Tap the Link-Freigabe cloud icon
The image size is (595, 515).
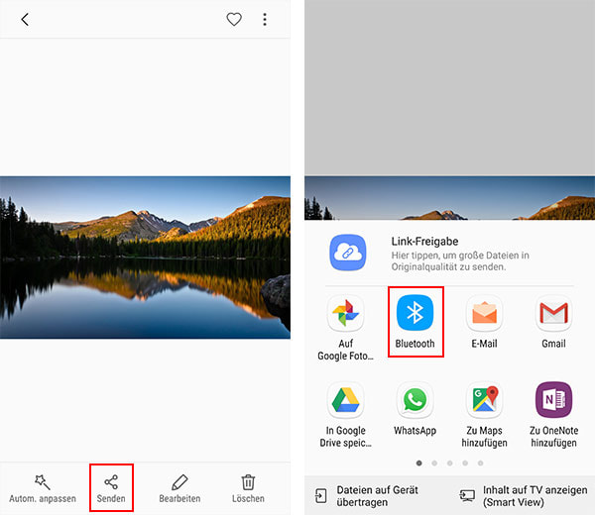(x=349, y=253)
